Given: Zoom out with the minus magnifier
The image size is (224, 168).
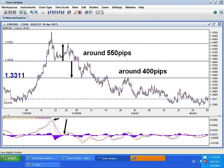Looking at the screenshot, I should click(x=36, y=13).
